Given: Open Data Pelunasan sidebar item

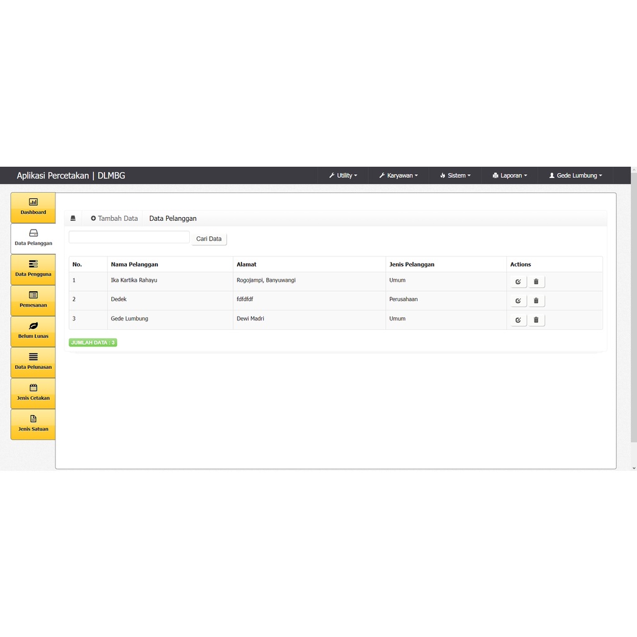Looking at the screenshot, I should (33, 362).
